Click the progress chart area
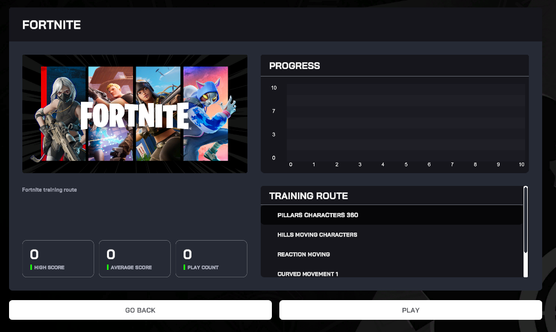The height and width of the screenshot is (332, 556). 405,123
